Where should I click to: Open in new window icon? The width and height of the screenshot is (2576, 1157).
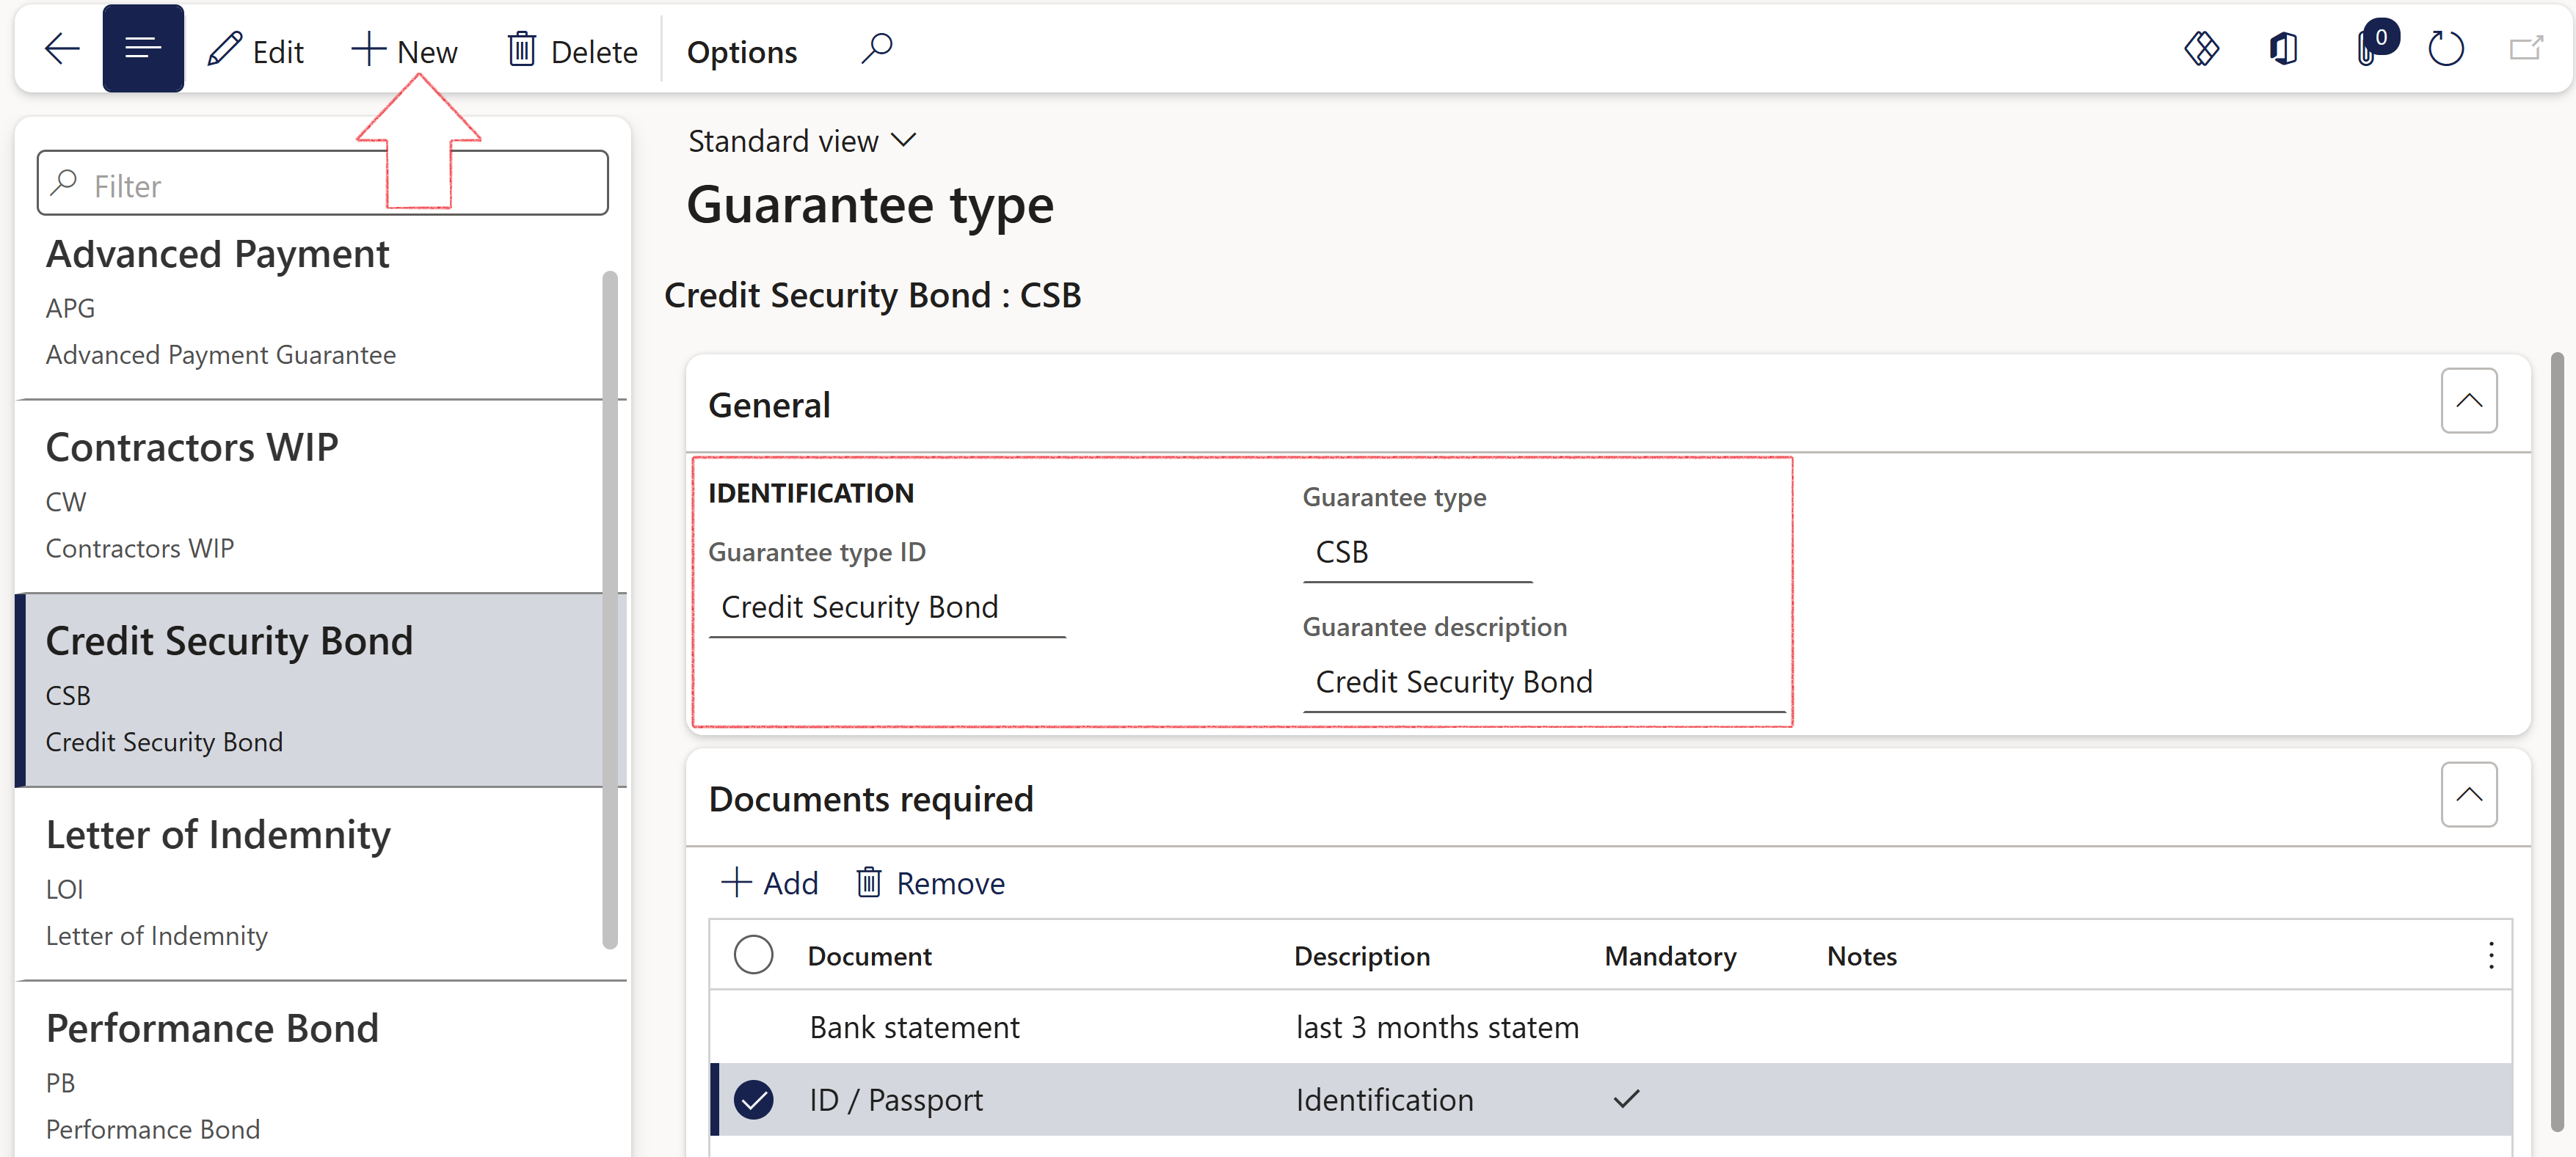pyautogui.click(x=2525, y=49)
